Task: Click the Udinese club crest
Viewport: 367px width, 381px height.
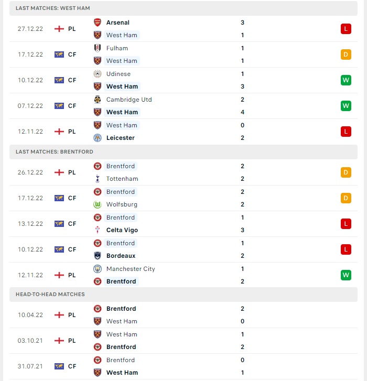Action: tap(98, 74)
